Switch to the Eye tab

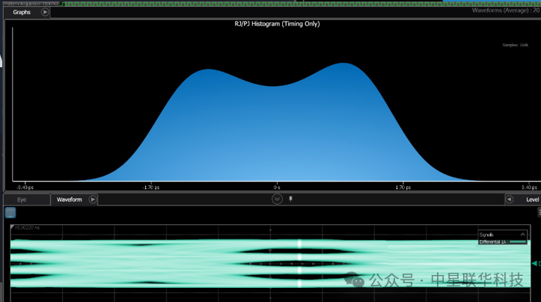tap(22, 200)
